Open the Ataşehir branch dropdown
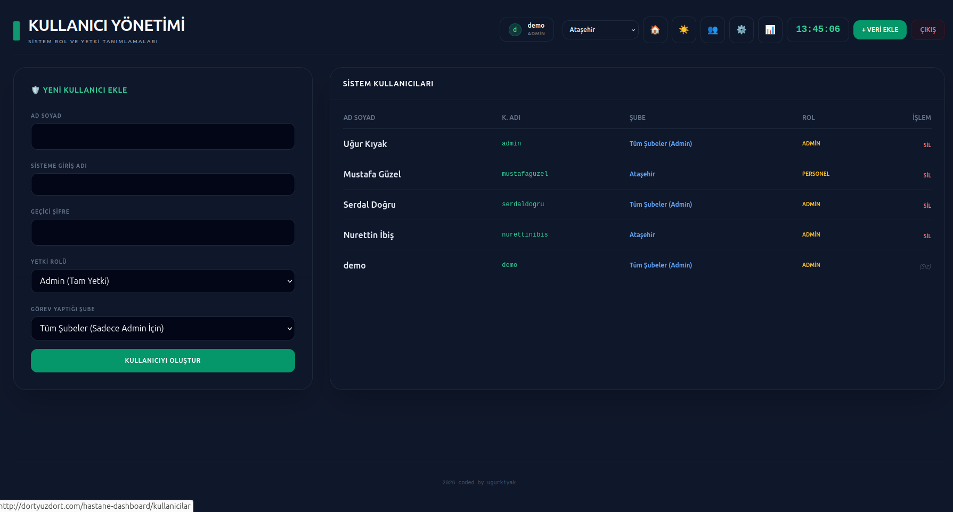Screen dimensions: 953x512 600,30
